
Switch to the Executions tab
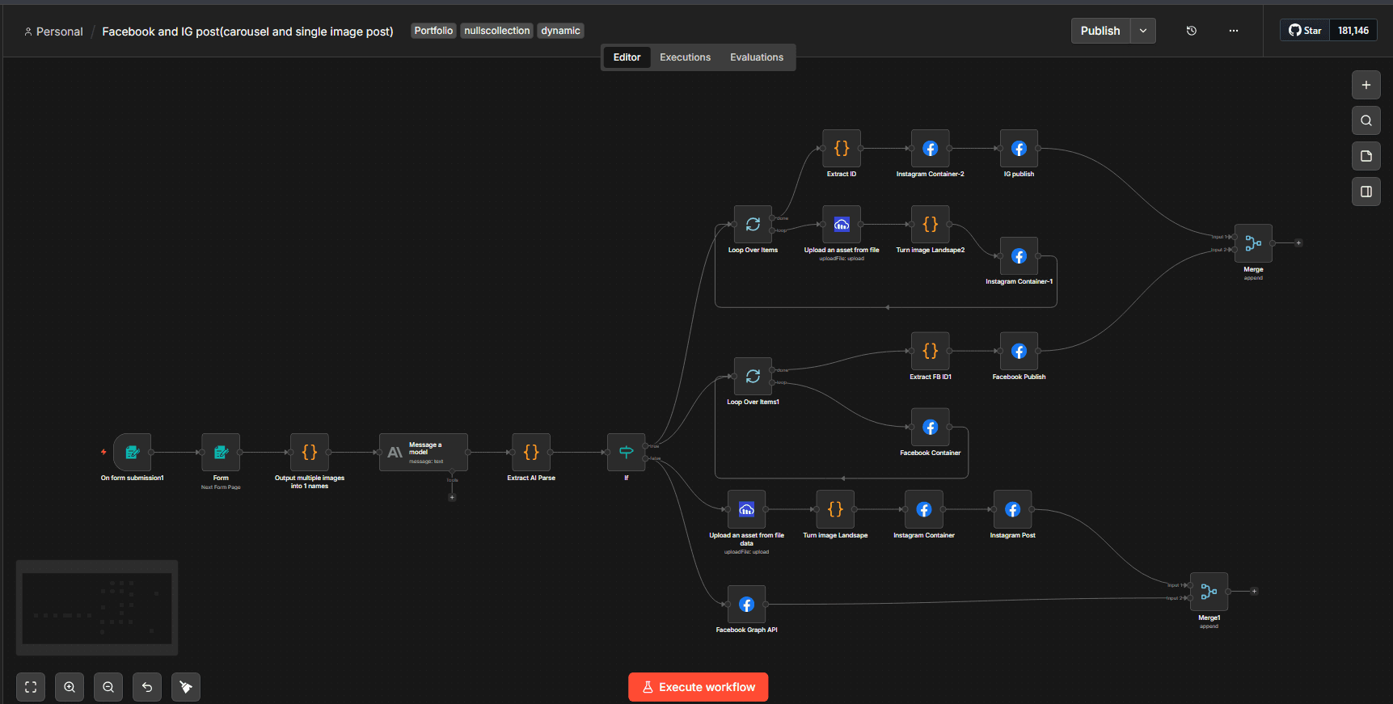(x=685, y=57)
